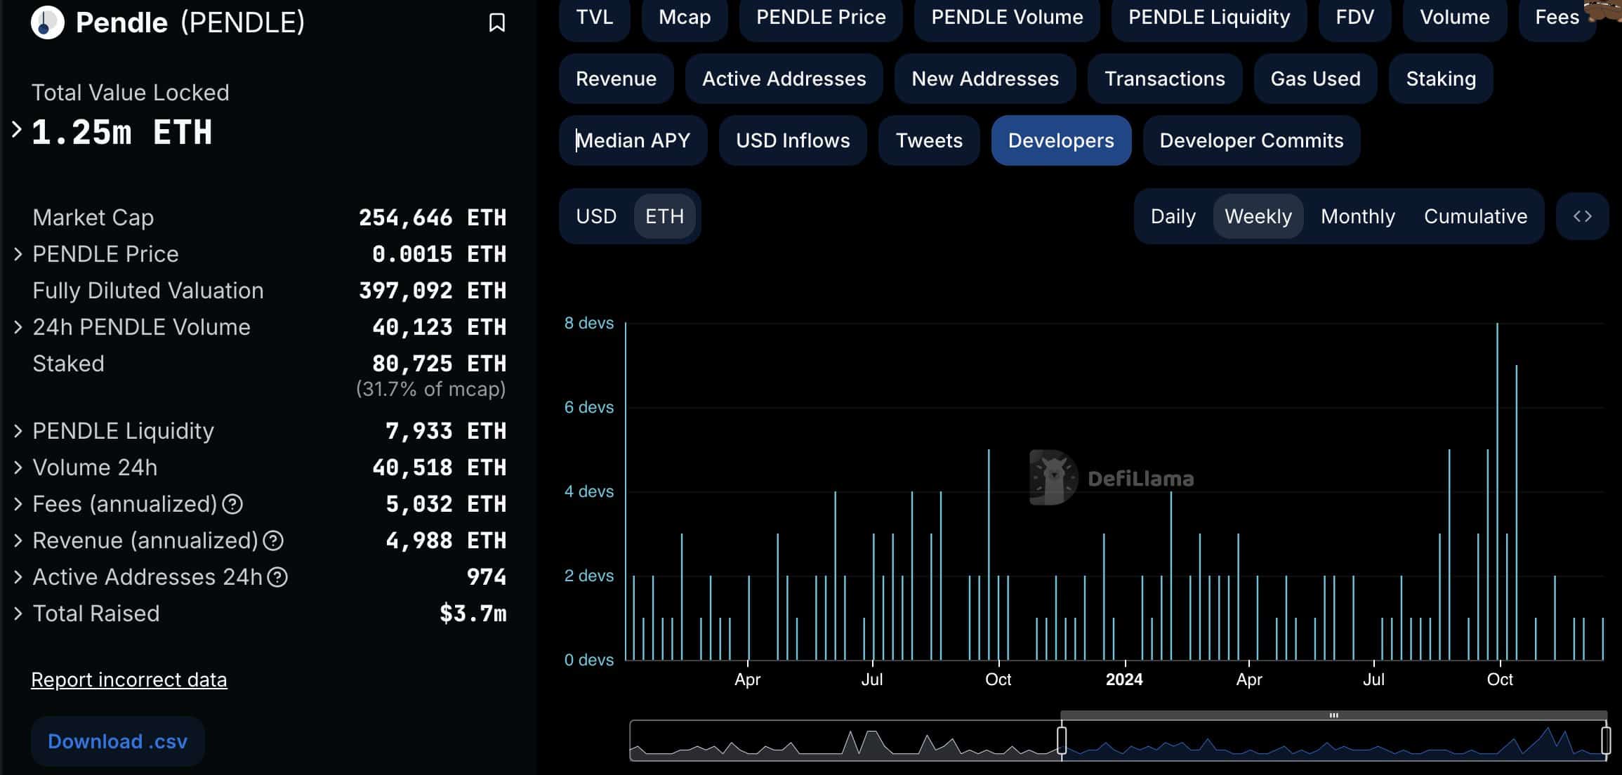This screenshot has width=1622, height=775.
Task: Click the 974 active addresses value
Action: pyautogui.click(x=486, y=577)
